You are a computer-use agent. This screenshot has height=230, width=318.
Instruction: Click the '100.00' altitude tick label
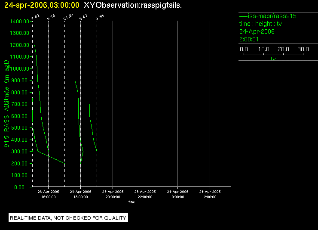(x=19, y=175)
